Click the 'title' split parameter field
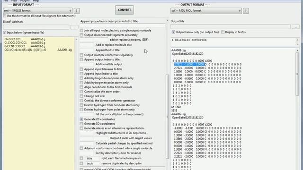Screen dimensions: 303x170 click(93, 158)
